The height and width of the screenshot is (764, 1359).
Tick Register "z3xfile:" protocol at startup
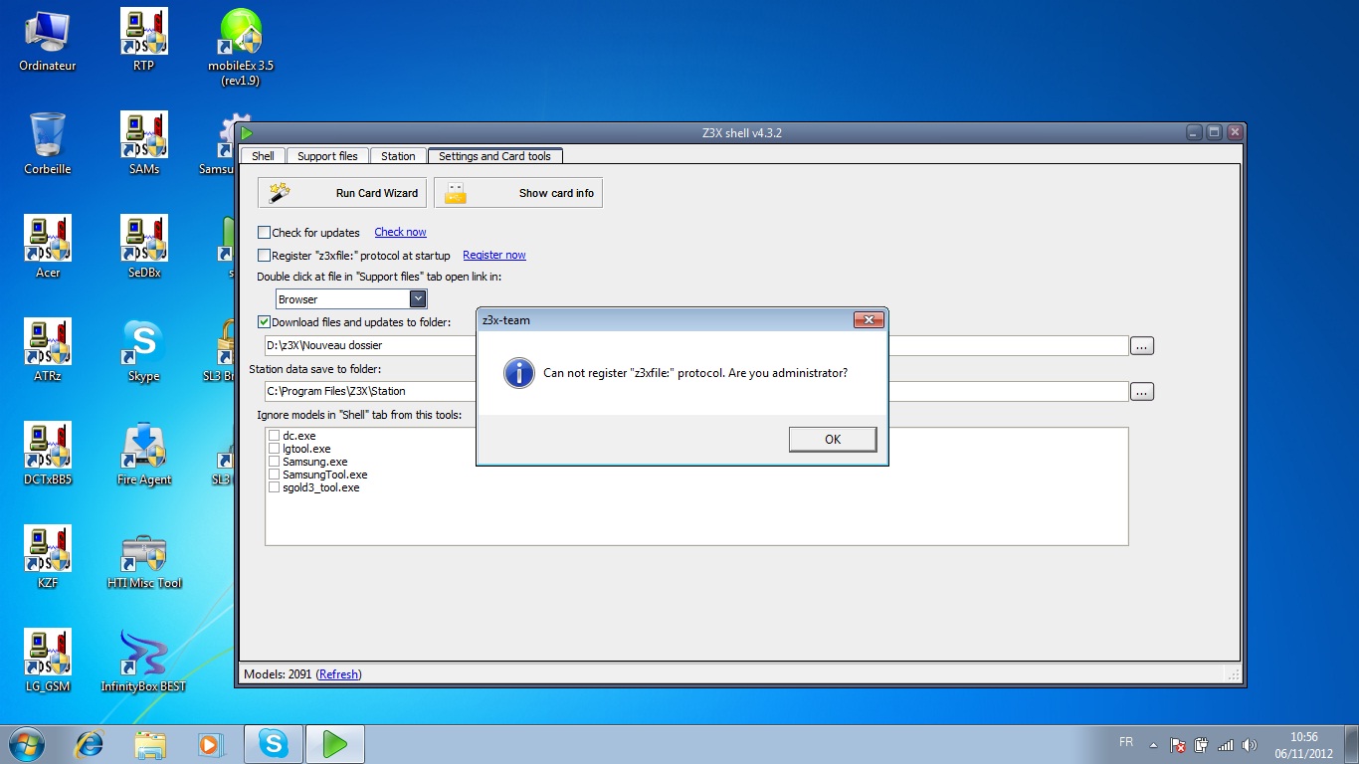tap(264, 256)
